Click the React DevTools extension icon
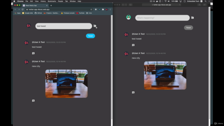224x126 pixels. (x=99, y=9)
